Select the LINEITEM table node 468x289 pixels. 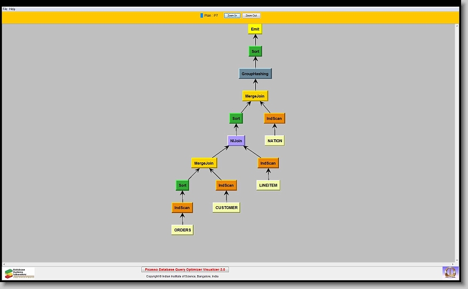pyautogui.click(x=268, y=185)
